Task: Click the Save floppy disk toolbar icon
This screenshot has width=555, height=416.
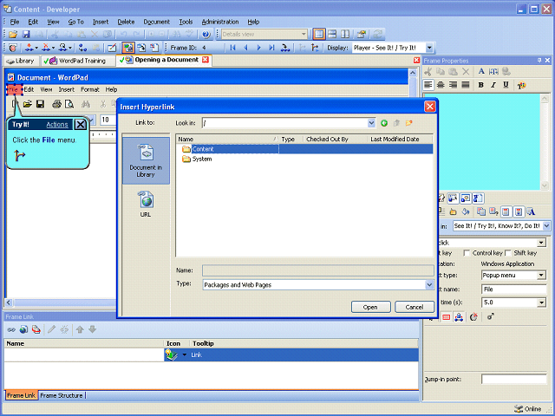Action: coord(26,35)
